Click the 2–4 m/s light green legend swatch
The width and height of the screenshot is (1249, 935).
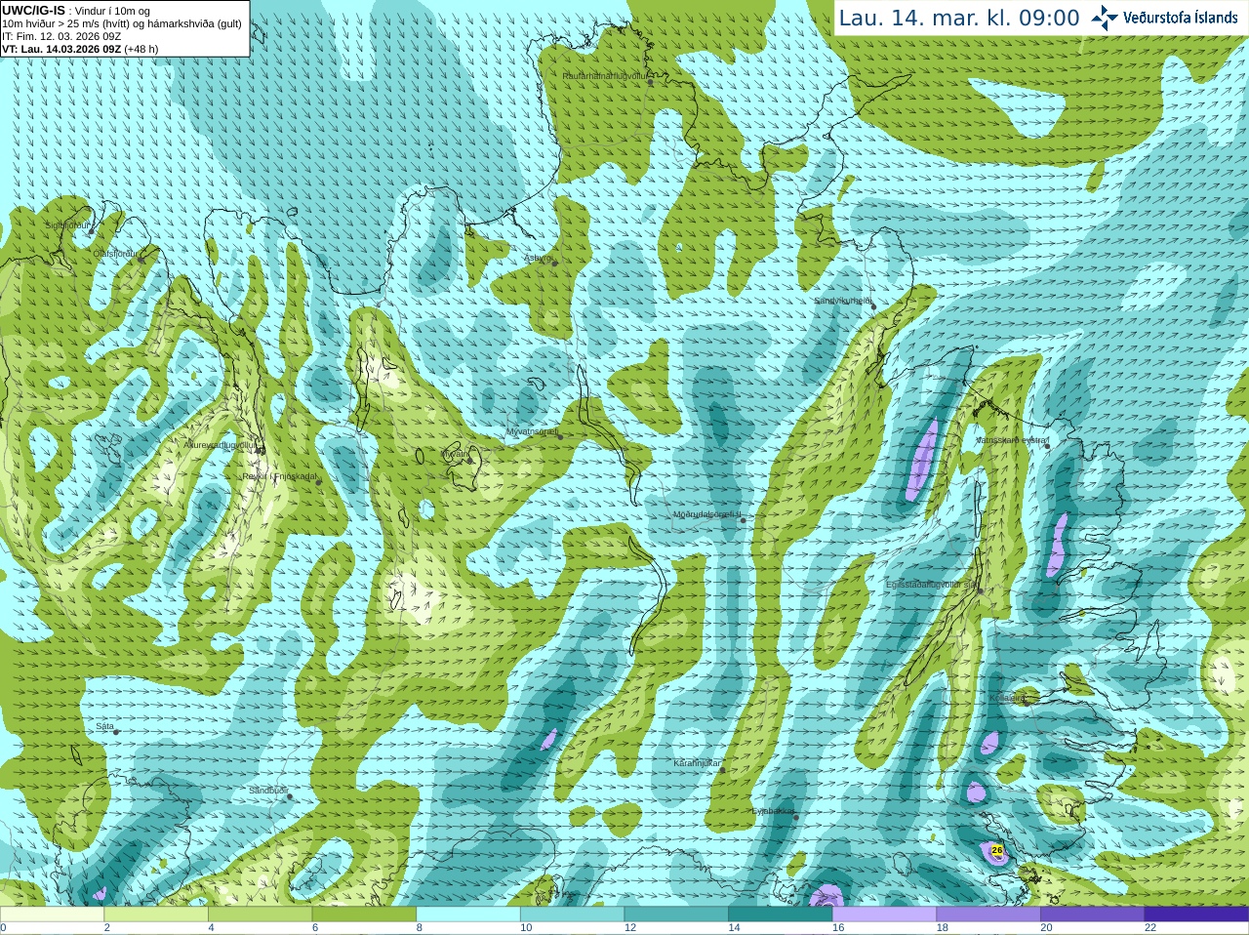[x=156, y=915]
